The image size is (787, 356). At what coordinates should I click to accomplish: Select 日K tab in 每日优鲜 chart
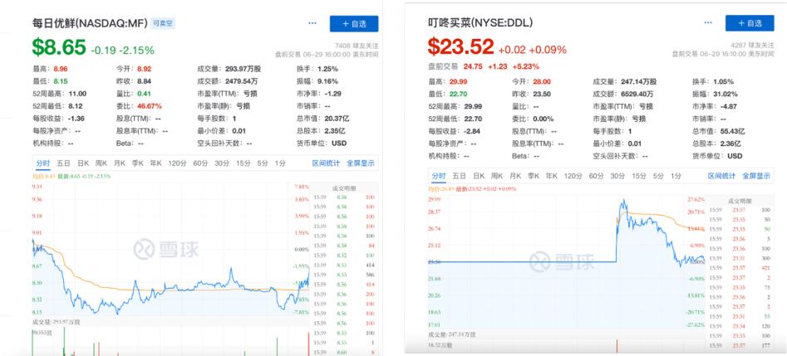[x=83, y=163]
